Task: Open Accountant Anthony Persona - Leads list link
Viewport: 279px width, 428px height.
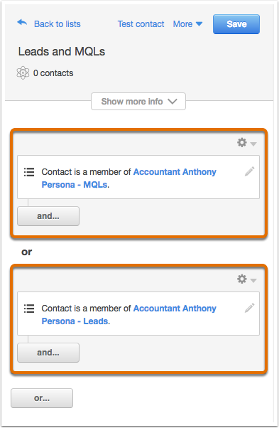Action: [128, 315]
